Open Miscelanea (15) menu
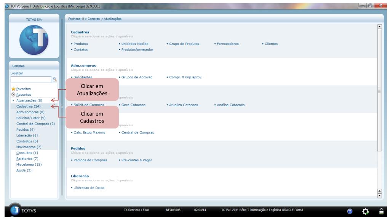 29,165
